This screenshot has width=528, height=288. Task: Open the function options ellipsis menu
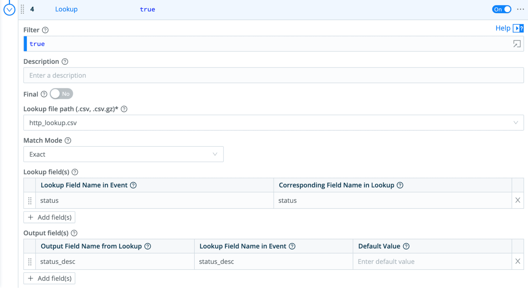520,9
